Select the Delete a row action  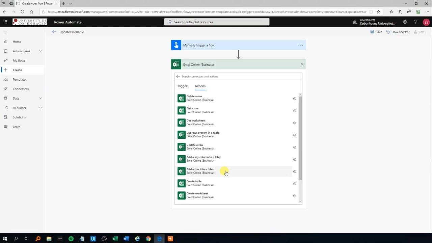click(x=234, y=98)
